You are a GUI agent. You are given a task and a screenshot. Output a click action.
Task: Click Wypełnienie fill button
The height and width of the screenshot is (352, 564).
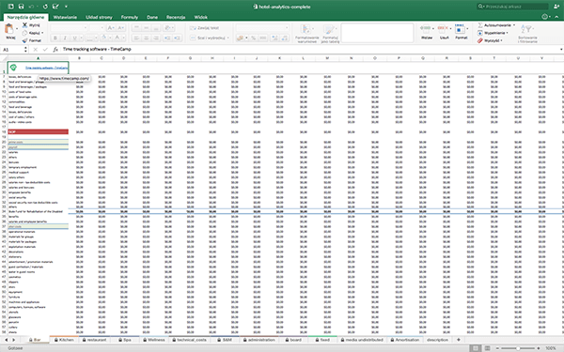[493, 33]
